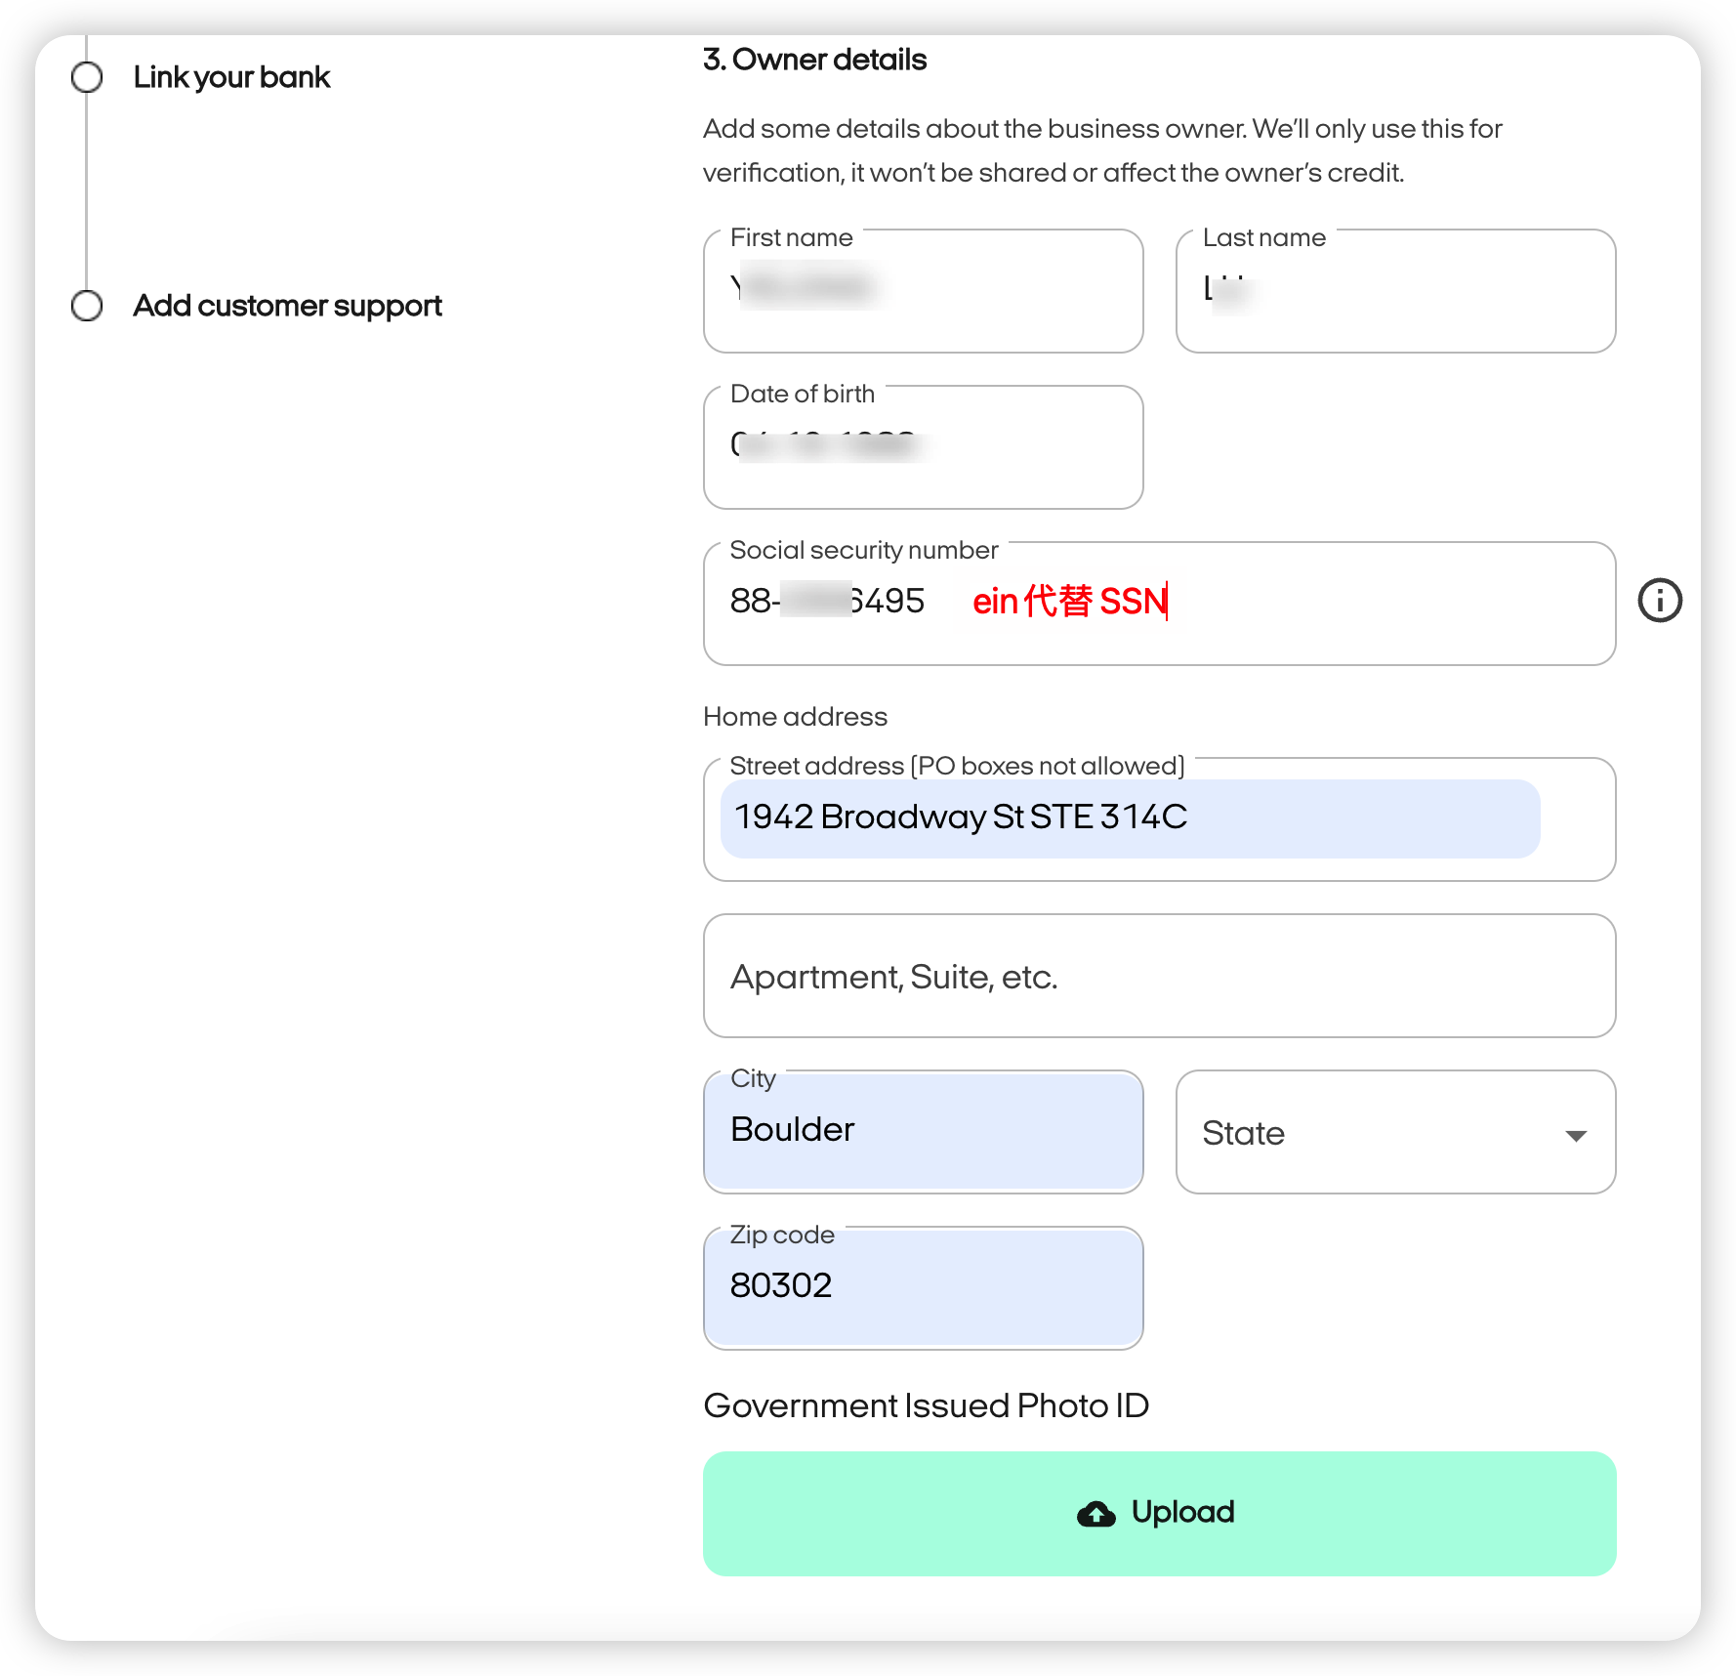Focus the City field containing Boulder
The image size is (1736, 1676).
click(923, 1131)
